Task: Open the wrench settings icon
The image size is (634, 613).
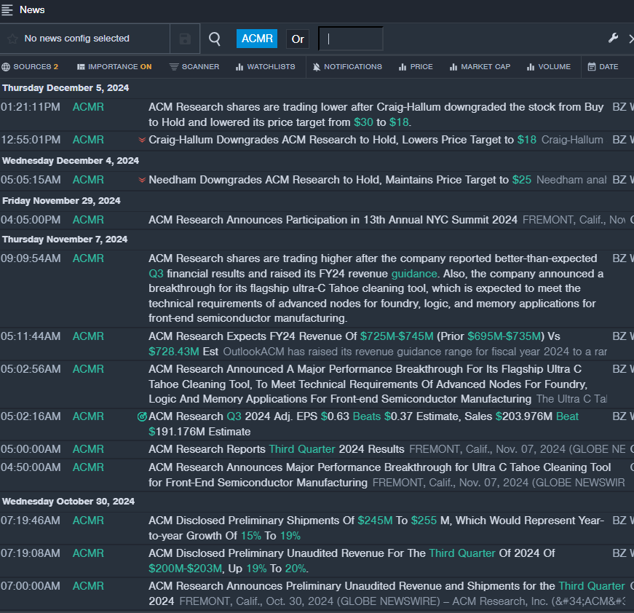Action: 613,39
